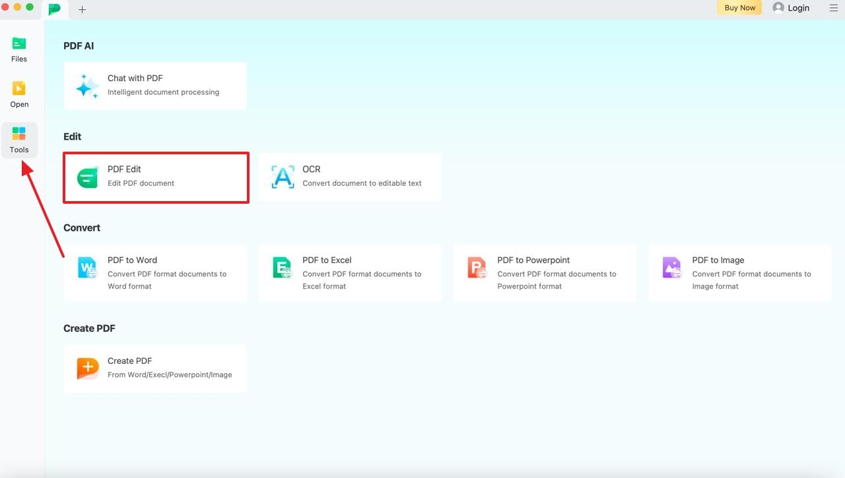Click the Chat with PDF sparkle icon
Image resolution: width=845 pixels, height=478 pixels.
[x=87, y=86]
